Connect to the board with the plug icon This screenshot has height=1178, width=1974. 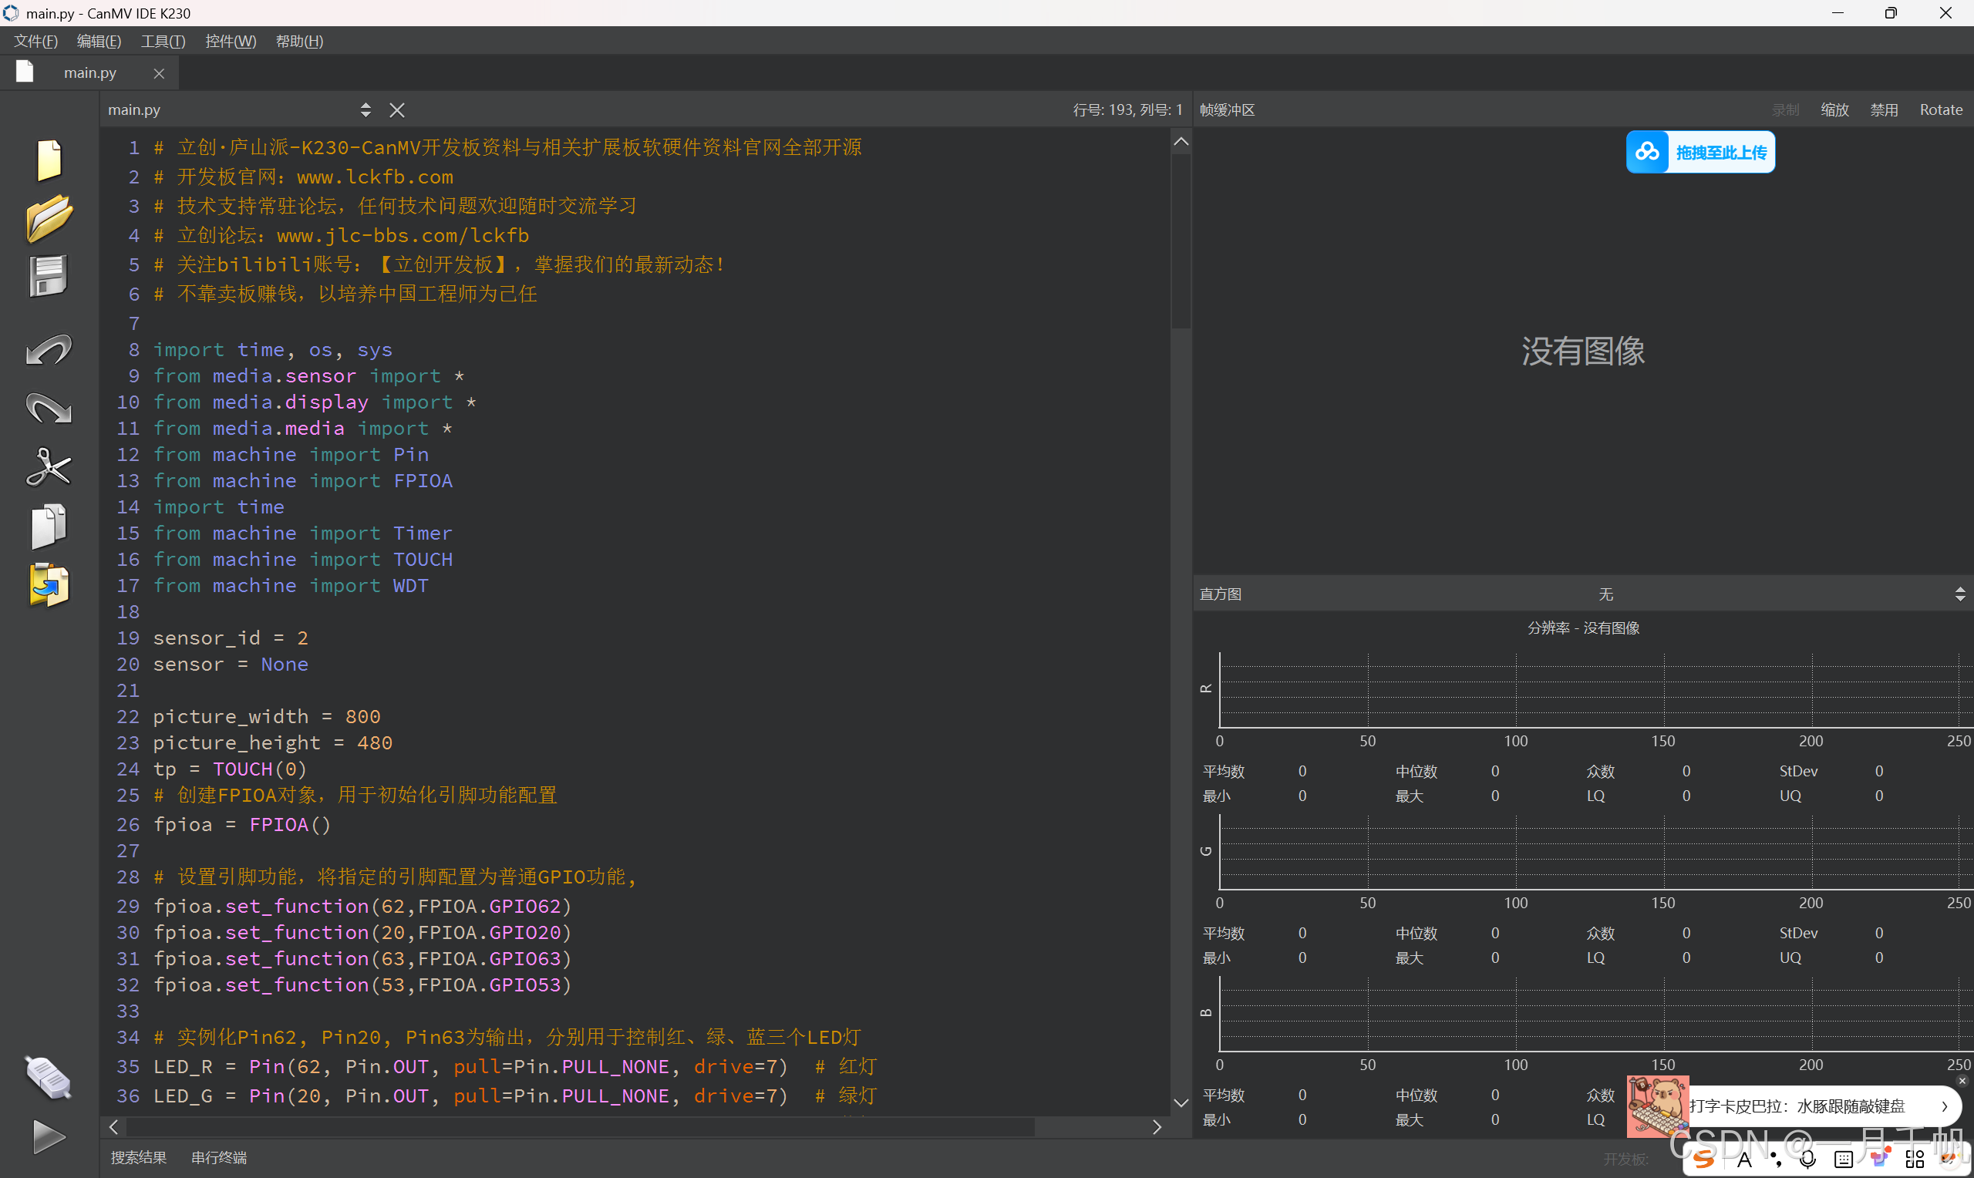[x=49, y=1077]
